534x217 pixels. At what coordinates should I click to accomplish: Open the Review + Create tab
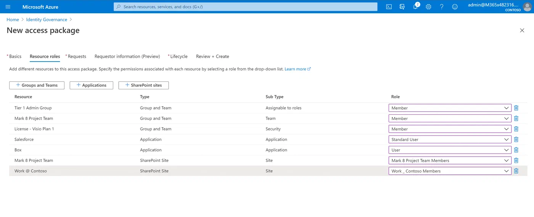(212, 56)
